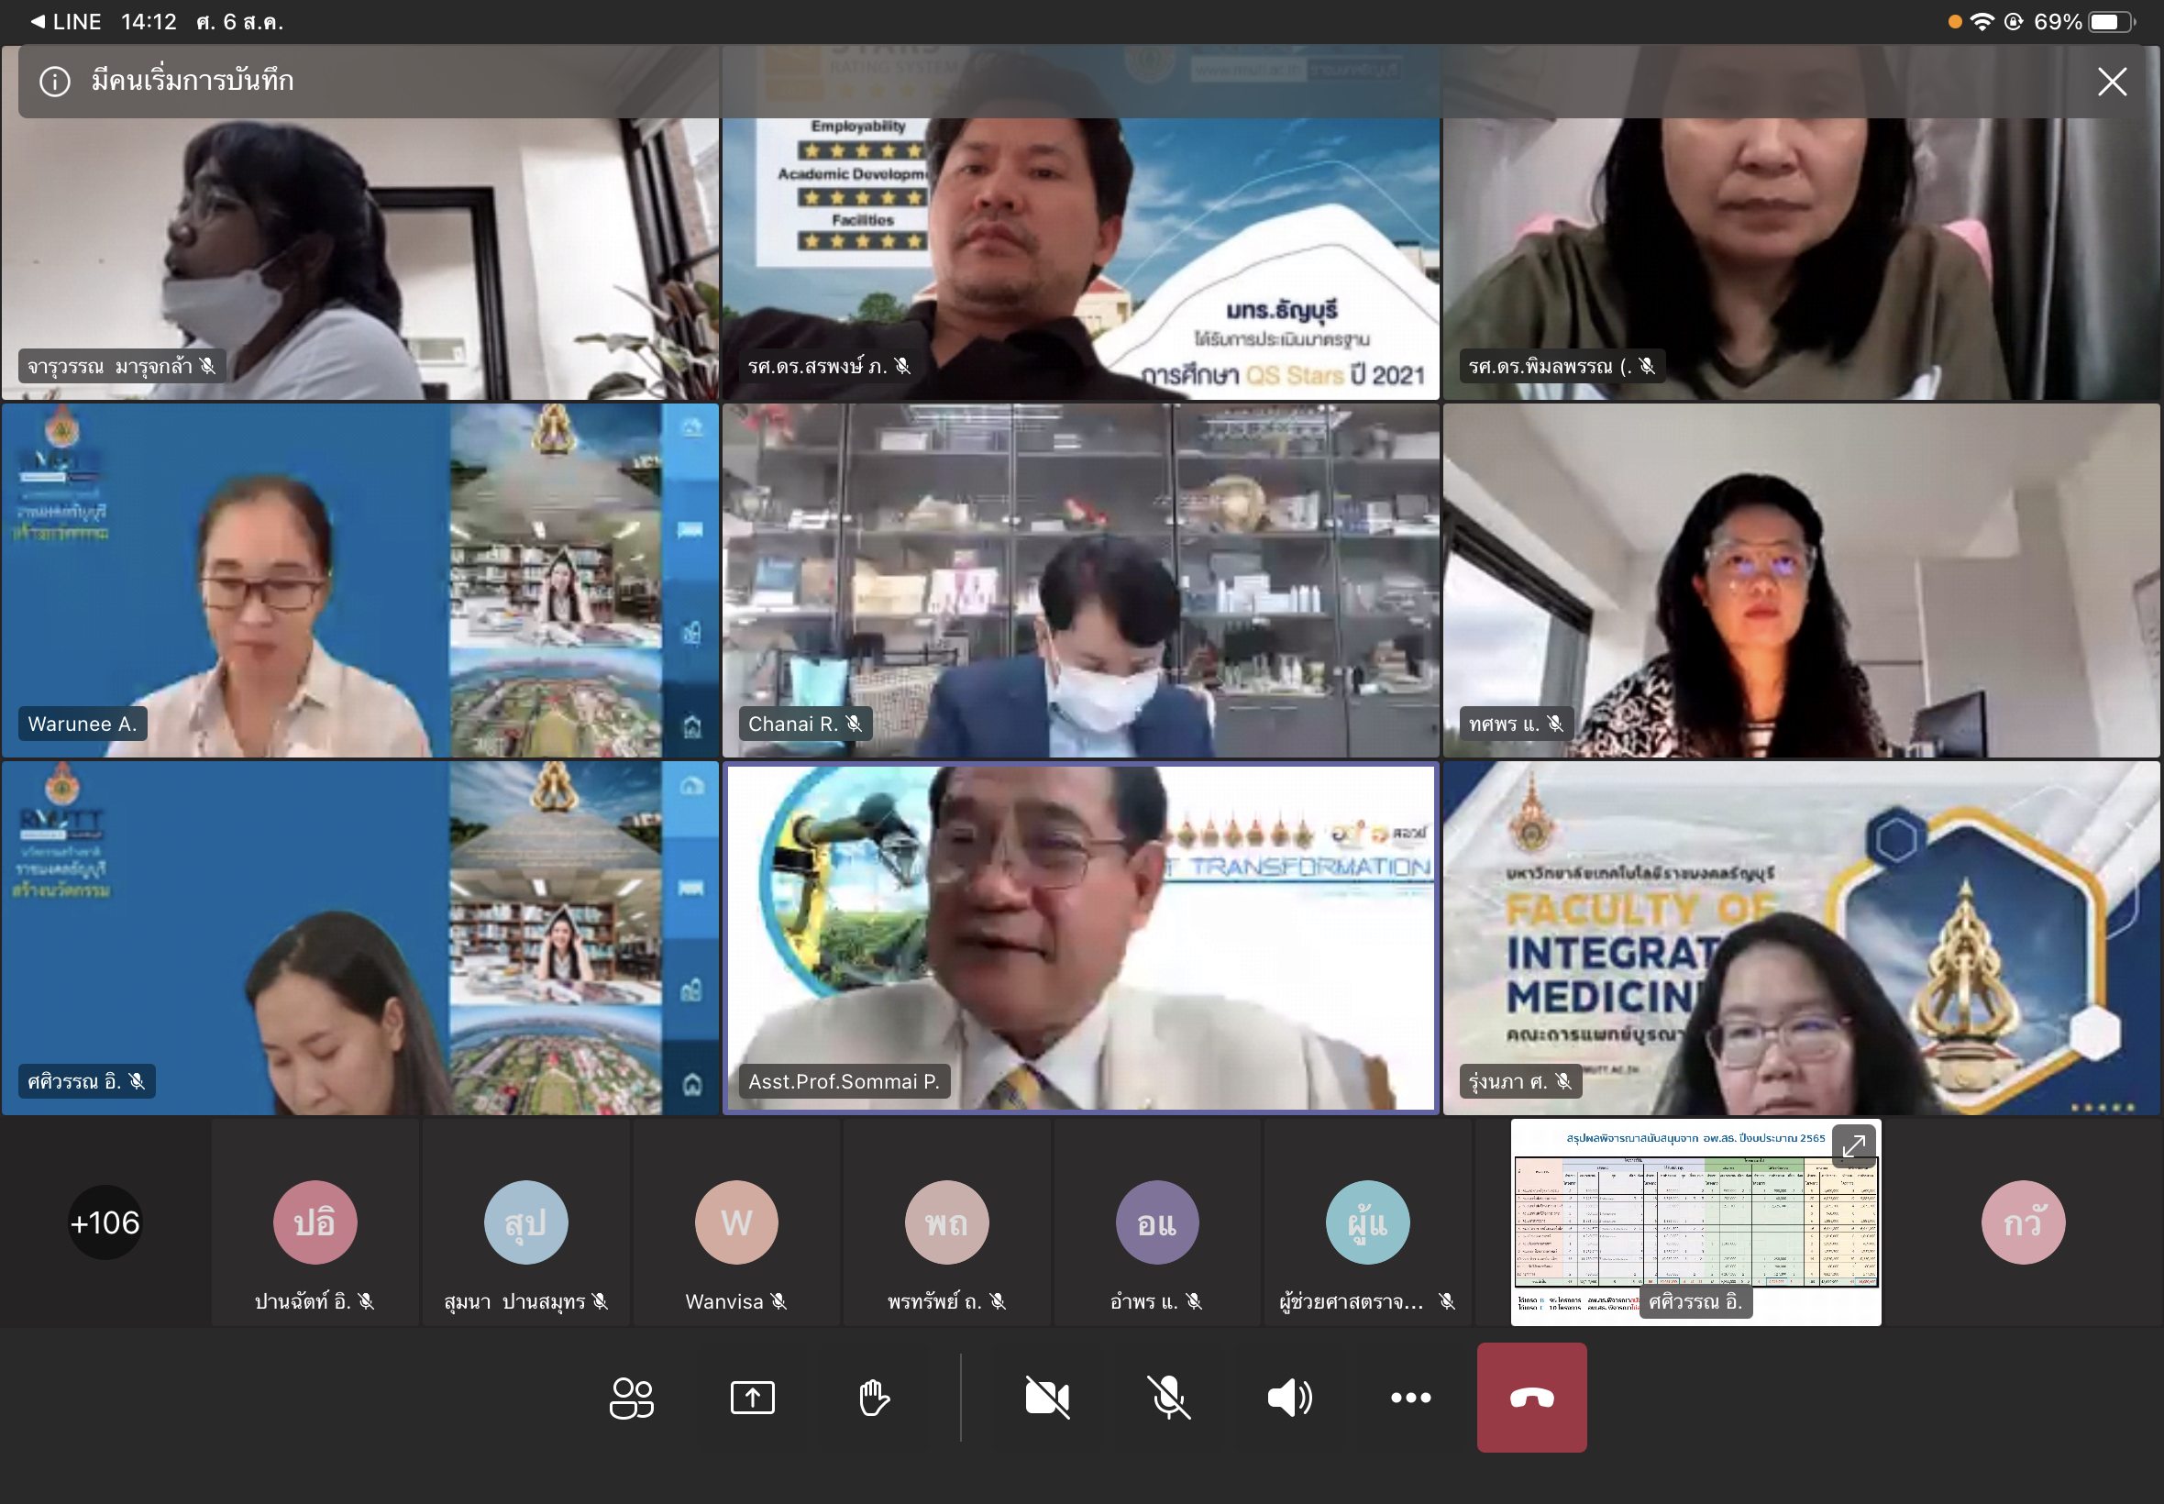Tap Chanai R. video tile
Screen dimensions: 2164x1504
(1079, 581)
